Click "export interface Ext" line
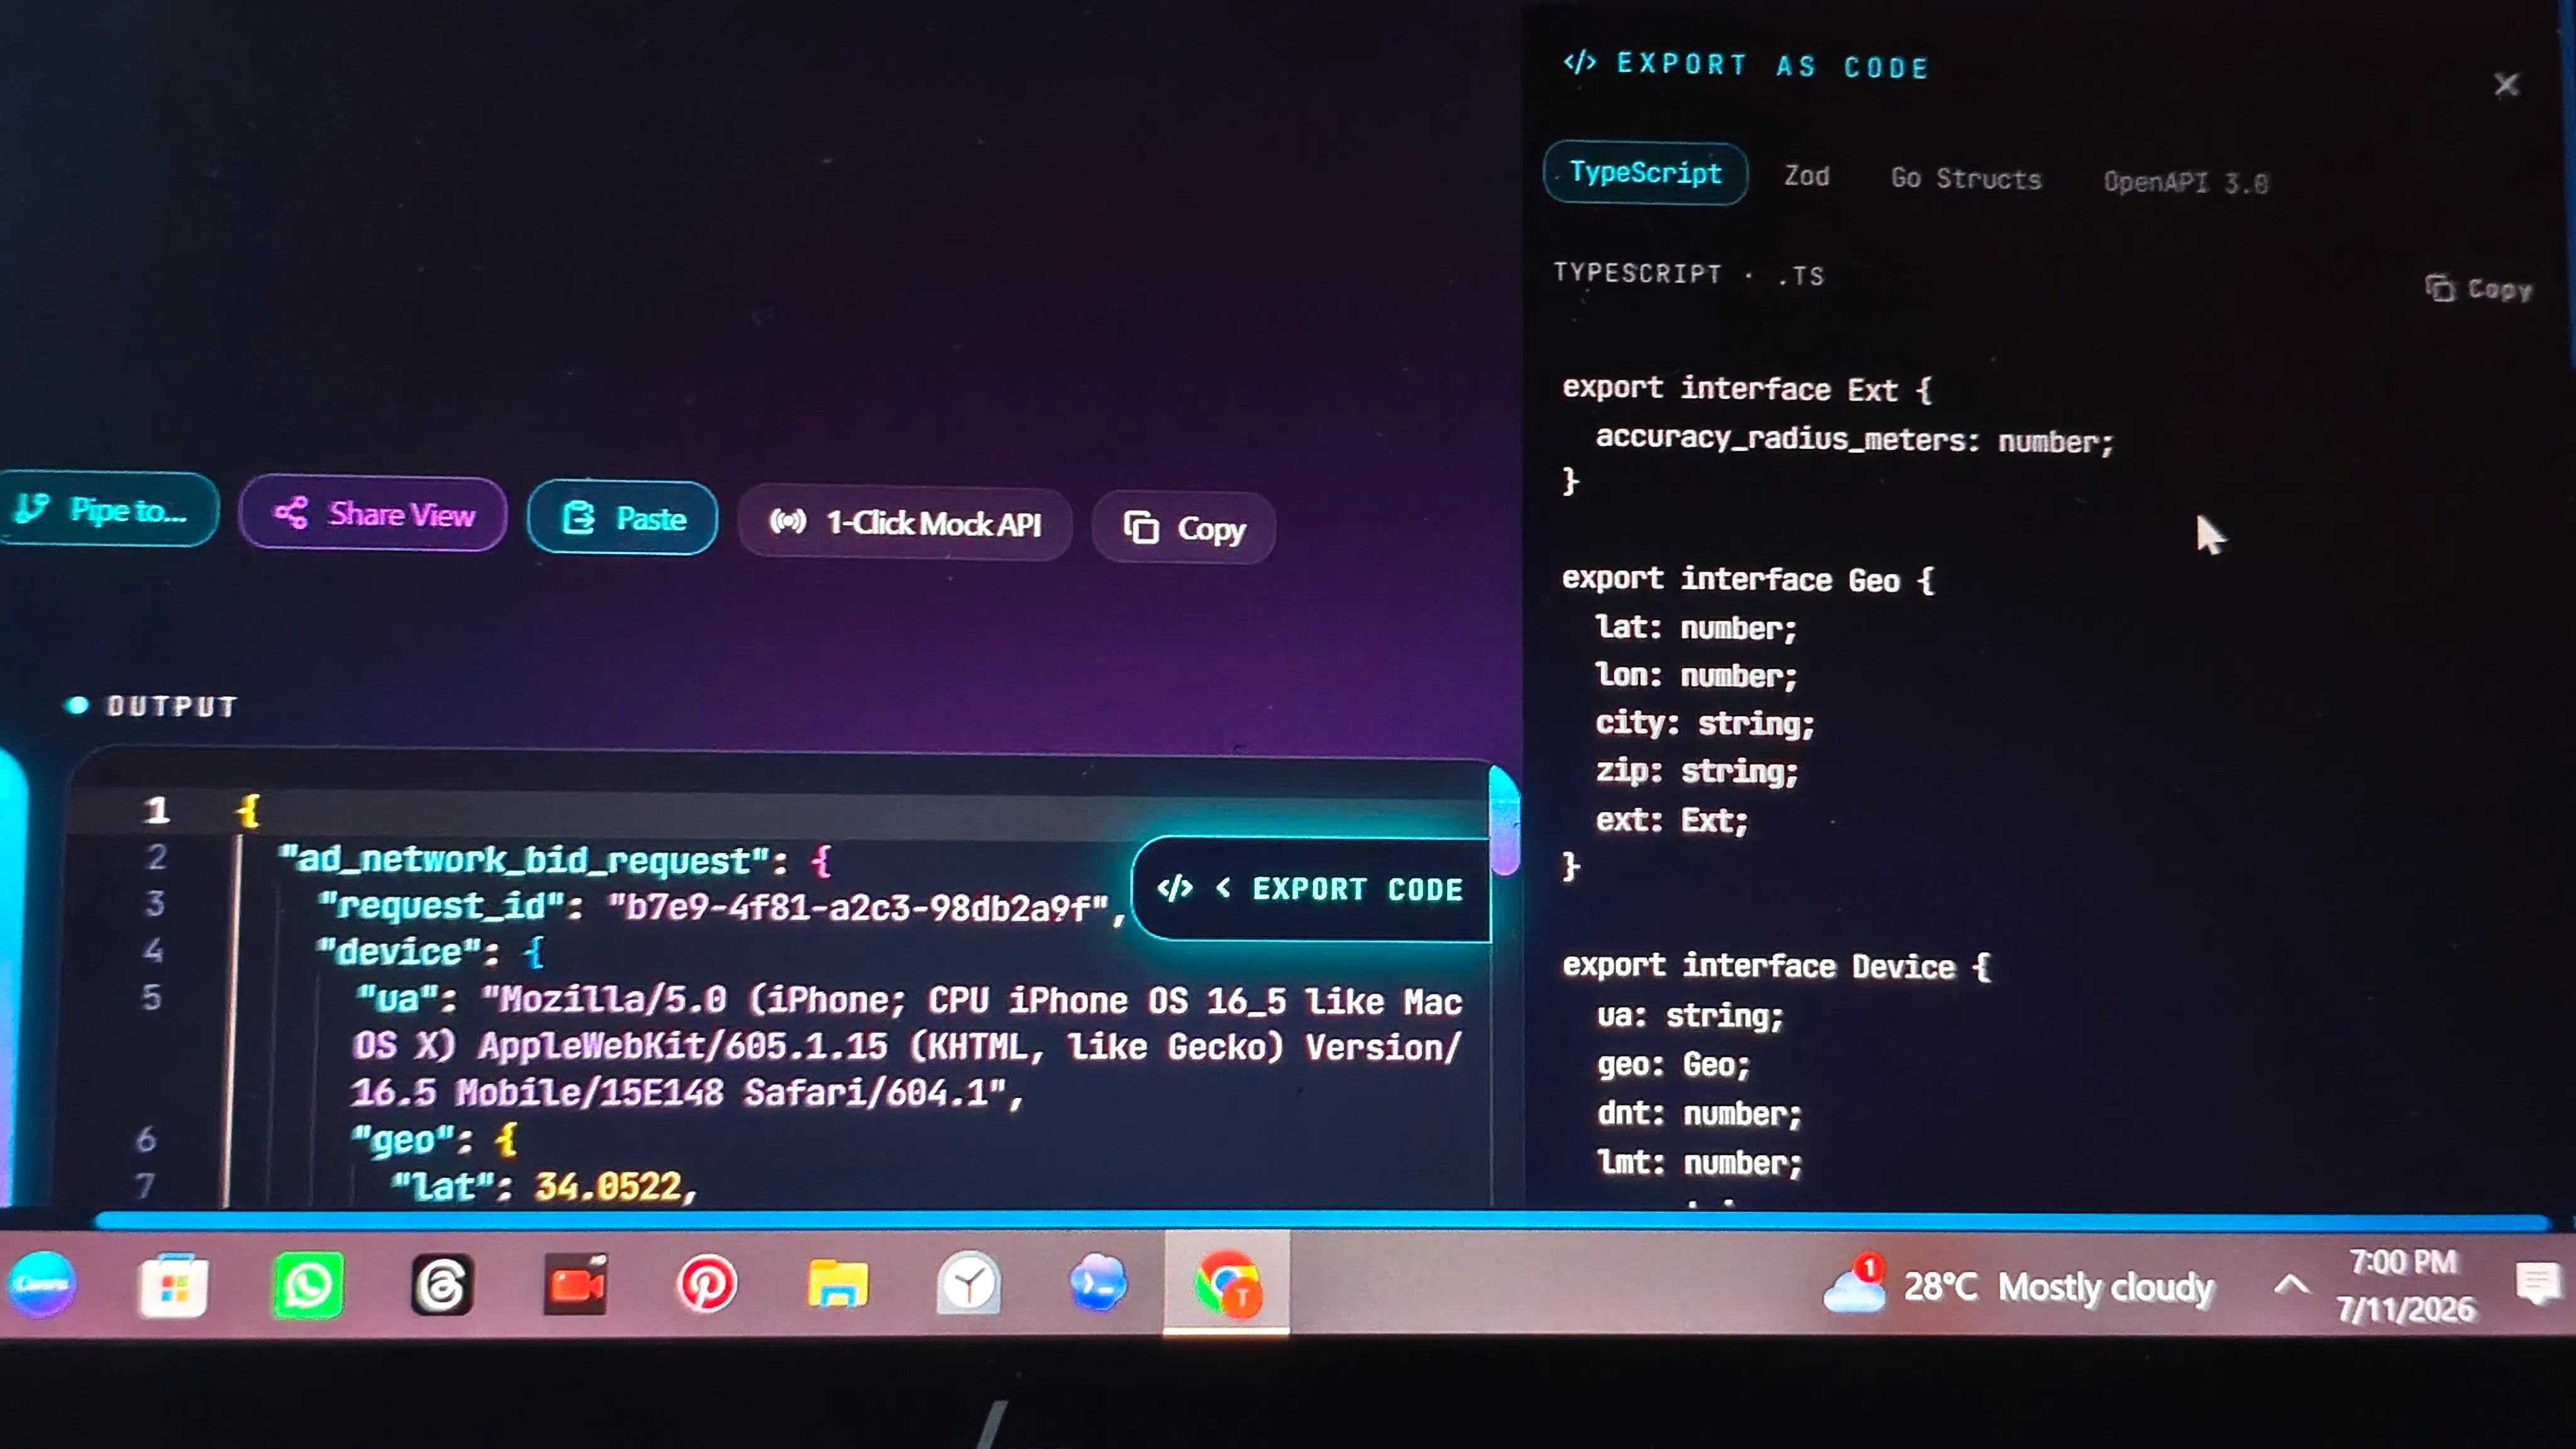This screenshot has height=1449, width=2576. click(1747, 389)
